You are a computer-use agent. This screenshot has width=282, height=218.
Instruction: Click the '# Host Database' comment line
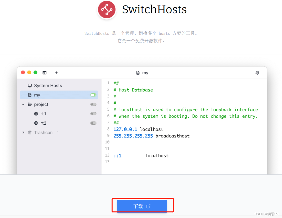[x=133, y=90]
